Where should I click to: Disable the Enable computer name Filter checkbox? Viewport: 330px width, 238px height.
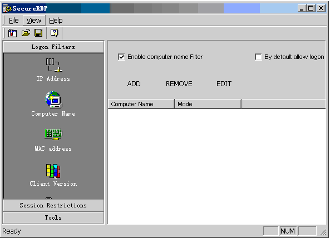pos(121,57)
